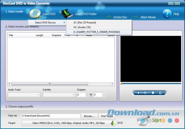Decrease the Chapter end value

click(x=104, y=96)
